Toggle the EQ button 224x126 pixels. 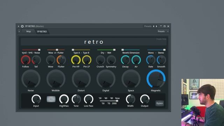[51, 99]
